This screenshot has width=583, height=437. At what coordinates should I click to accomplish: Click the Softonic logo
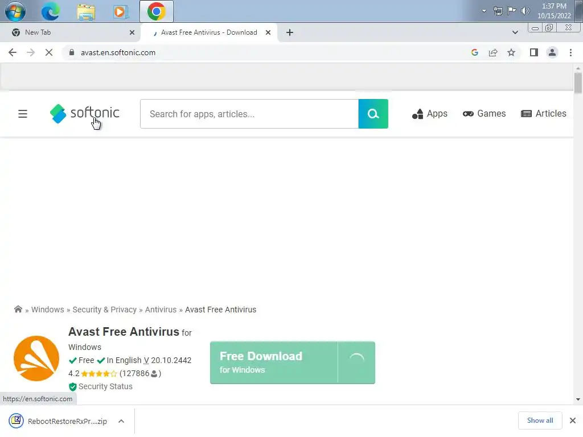85,113
